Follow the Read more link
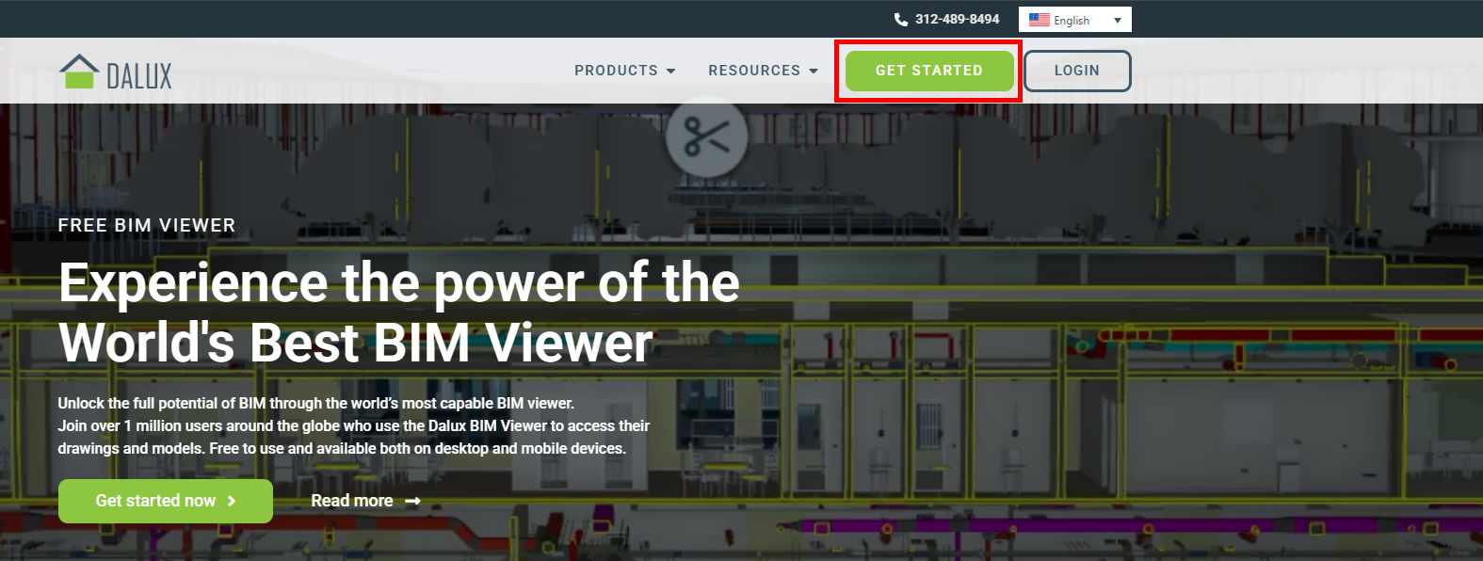 (352, 501)
